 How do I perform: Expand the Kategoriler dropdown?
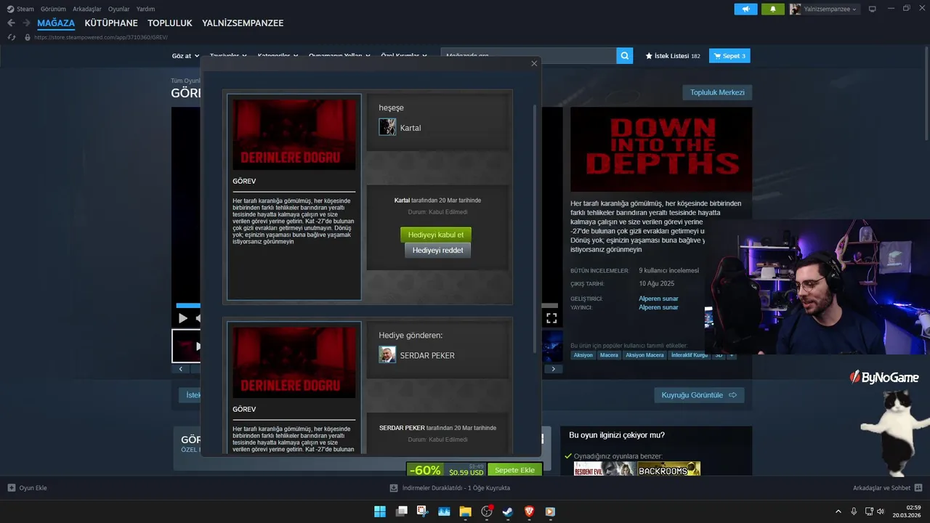point(277,56)
